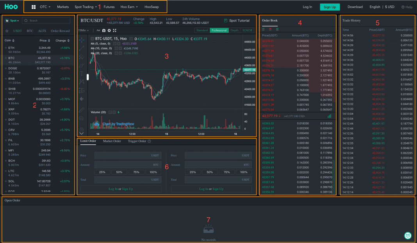Take a chart snapshot with camera icon

point(104,30)
